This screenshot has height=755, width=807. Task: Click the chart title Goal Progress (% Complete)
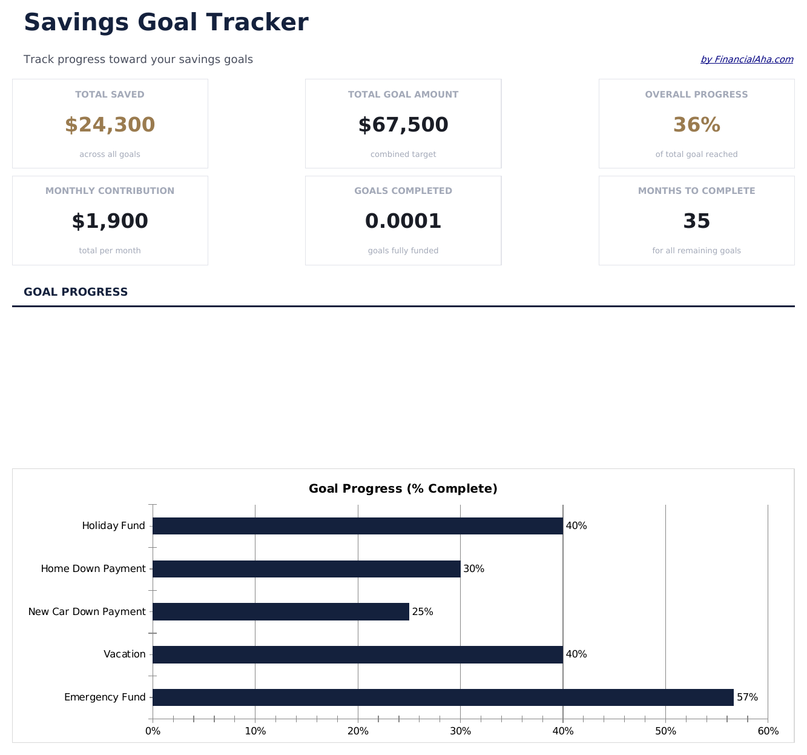(x=403, y=488)
